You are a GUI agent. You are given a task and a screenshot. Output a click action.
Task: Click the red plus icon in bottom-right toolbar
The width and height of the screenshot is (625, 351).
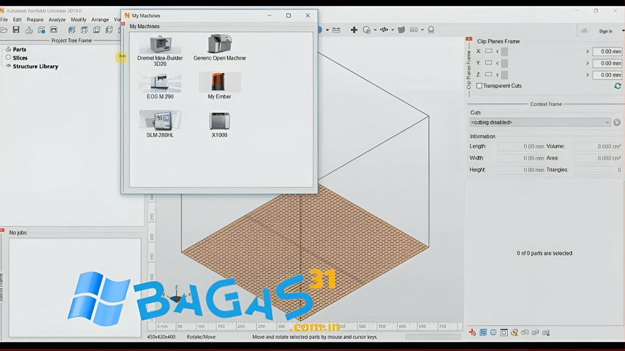pyautogui.click(x=472, y=332)
